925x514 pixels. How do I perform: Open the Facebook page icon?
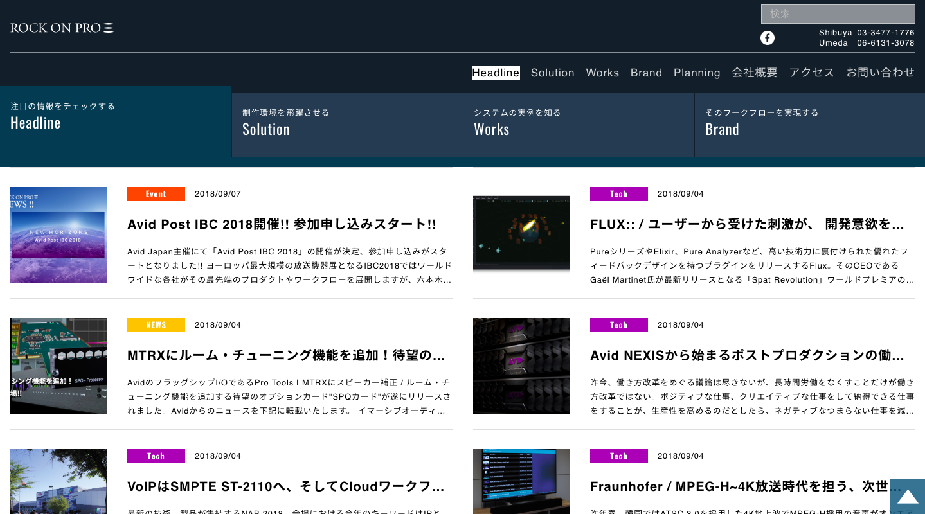[x=768, y=38]
